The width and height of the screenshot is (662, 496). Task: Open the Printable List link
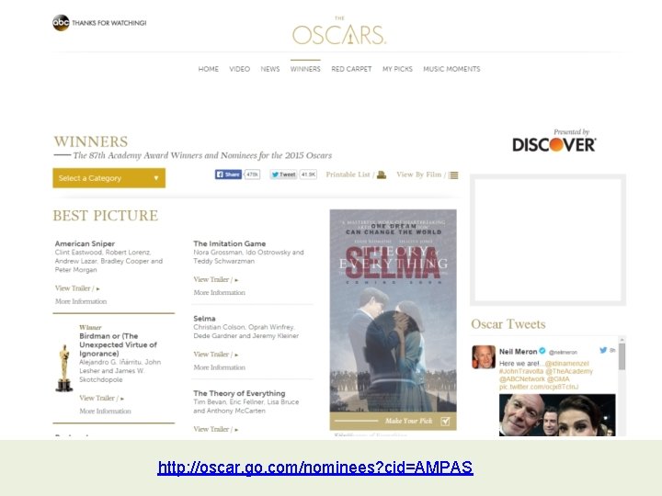tap(348, 175)
